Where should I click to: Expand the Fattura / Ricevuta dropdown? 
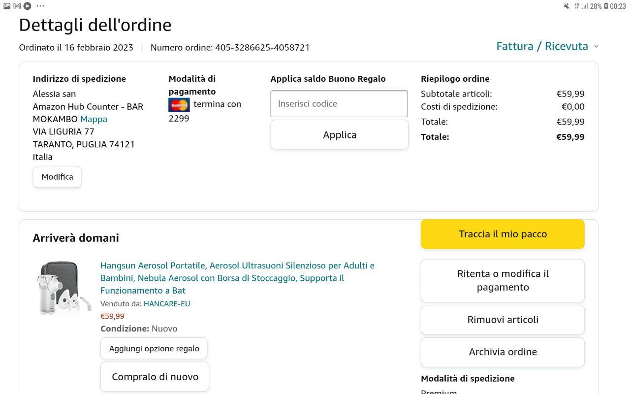[x=542, y=46]
